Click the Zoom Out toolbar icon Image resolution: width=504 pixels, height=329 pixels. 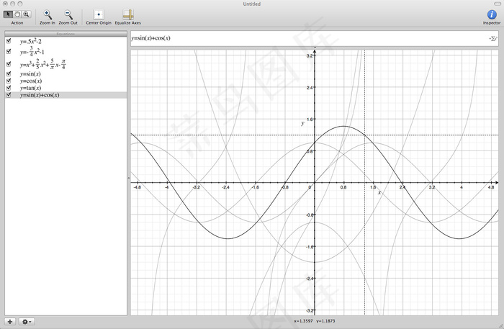pyautogui.click(x=68, y=14)
